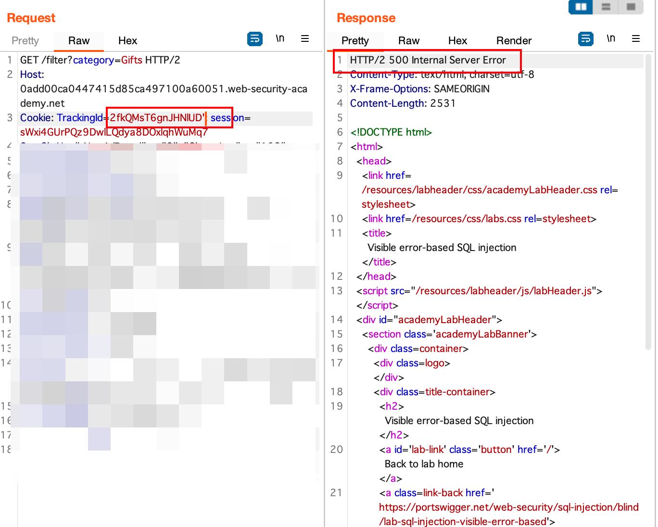Open the Response panel hamburger options menu
658x527 pixels.
pyautogui.click(x=636, y=38)
